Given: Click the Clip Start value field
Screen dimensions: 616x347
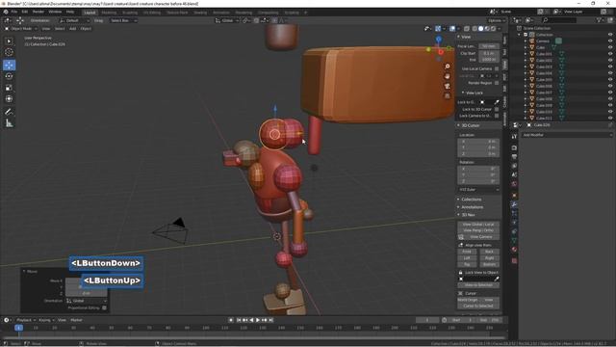Looking at the screenshot, I should 489,53.
